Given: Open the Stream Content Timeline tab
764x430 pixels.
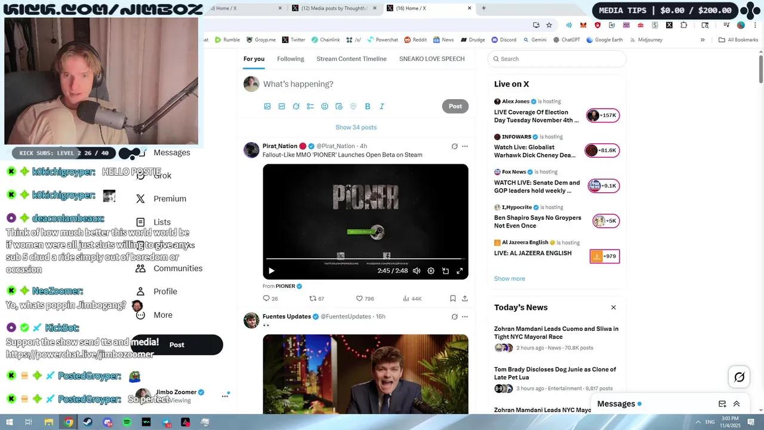Looking at the screenshot, I should coord(352,59).
